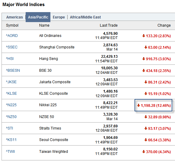This screenshot has height=161, width=175.
Task: Click the ^KLSE symbol link
Action: (11, 94)
